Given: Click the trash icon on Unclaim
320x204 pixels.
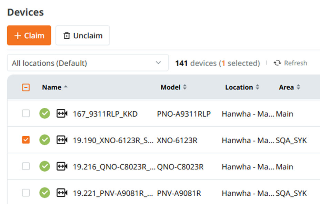Looking at the screenshot, I should (67, 36).
